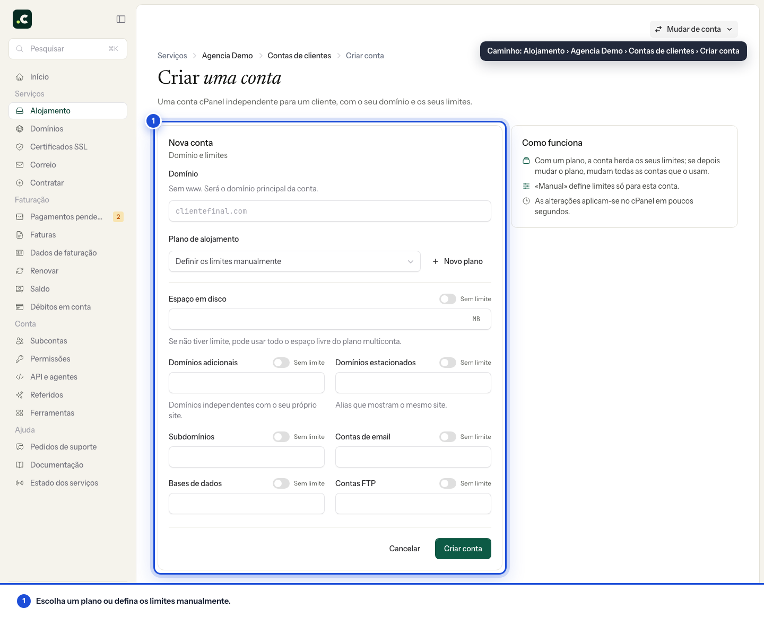The width and height of the screenshot is (764, 617).
Task: Click the Renovar refresh icon
Action: click(x=20, y=271)
